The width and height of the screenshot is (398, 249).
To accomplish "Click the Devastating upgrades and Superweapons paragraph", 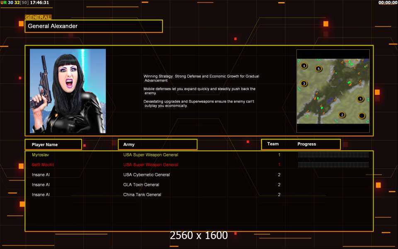I will pos(199,103).
